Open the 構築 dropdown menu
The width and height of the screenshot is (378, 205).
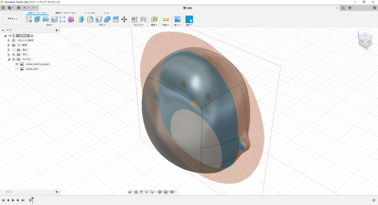point(154,25)
